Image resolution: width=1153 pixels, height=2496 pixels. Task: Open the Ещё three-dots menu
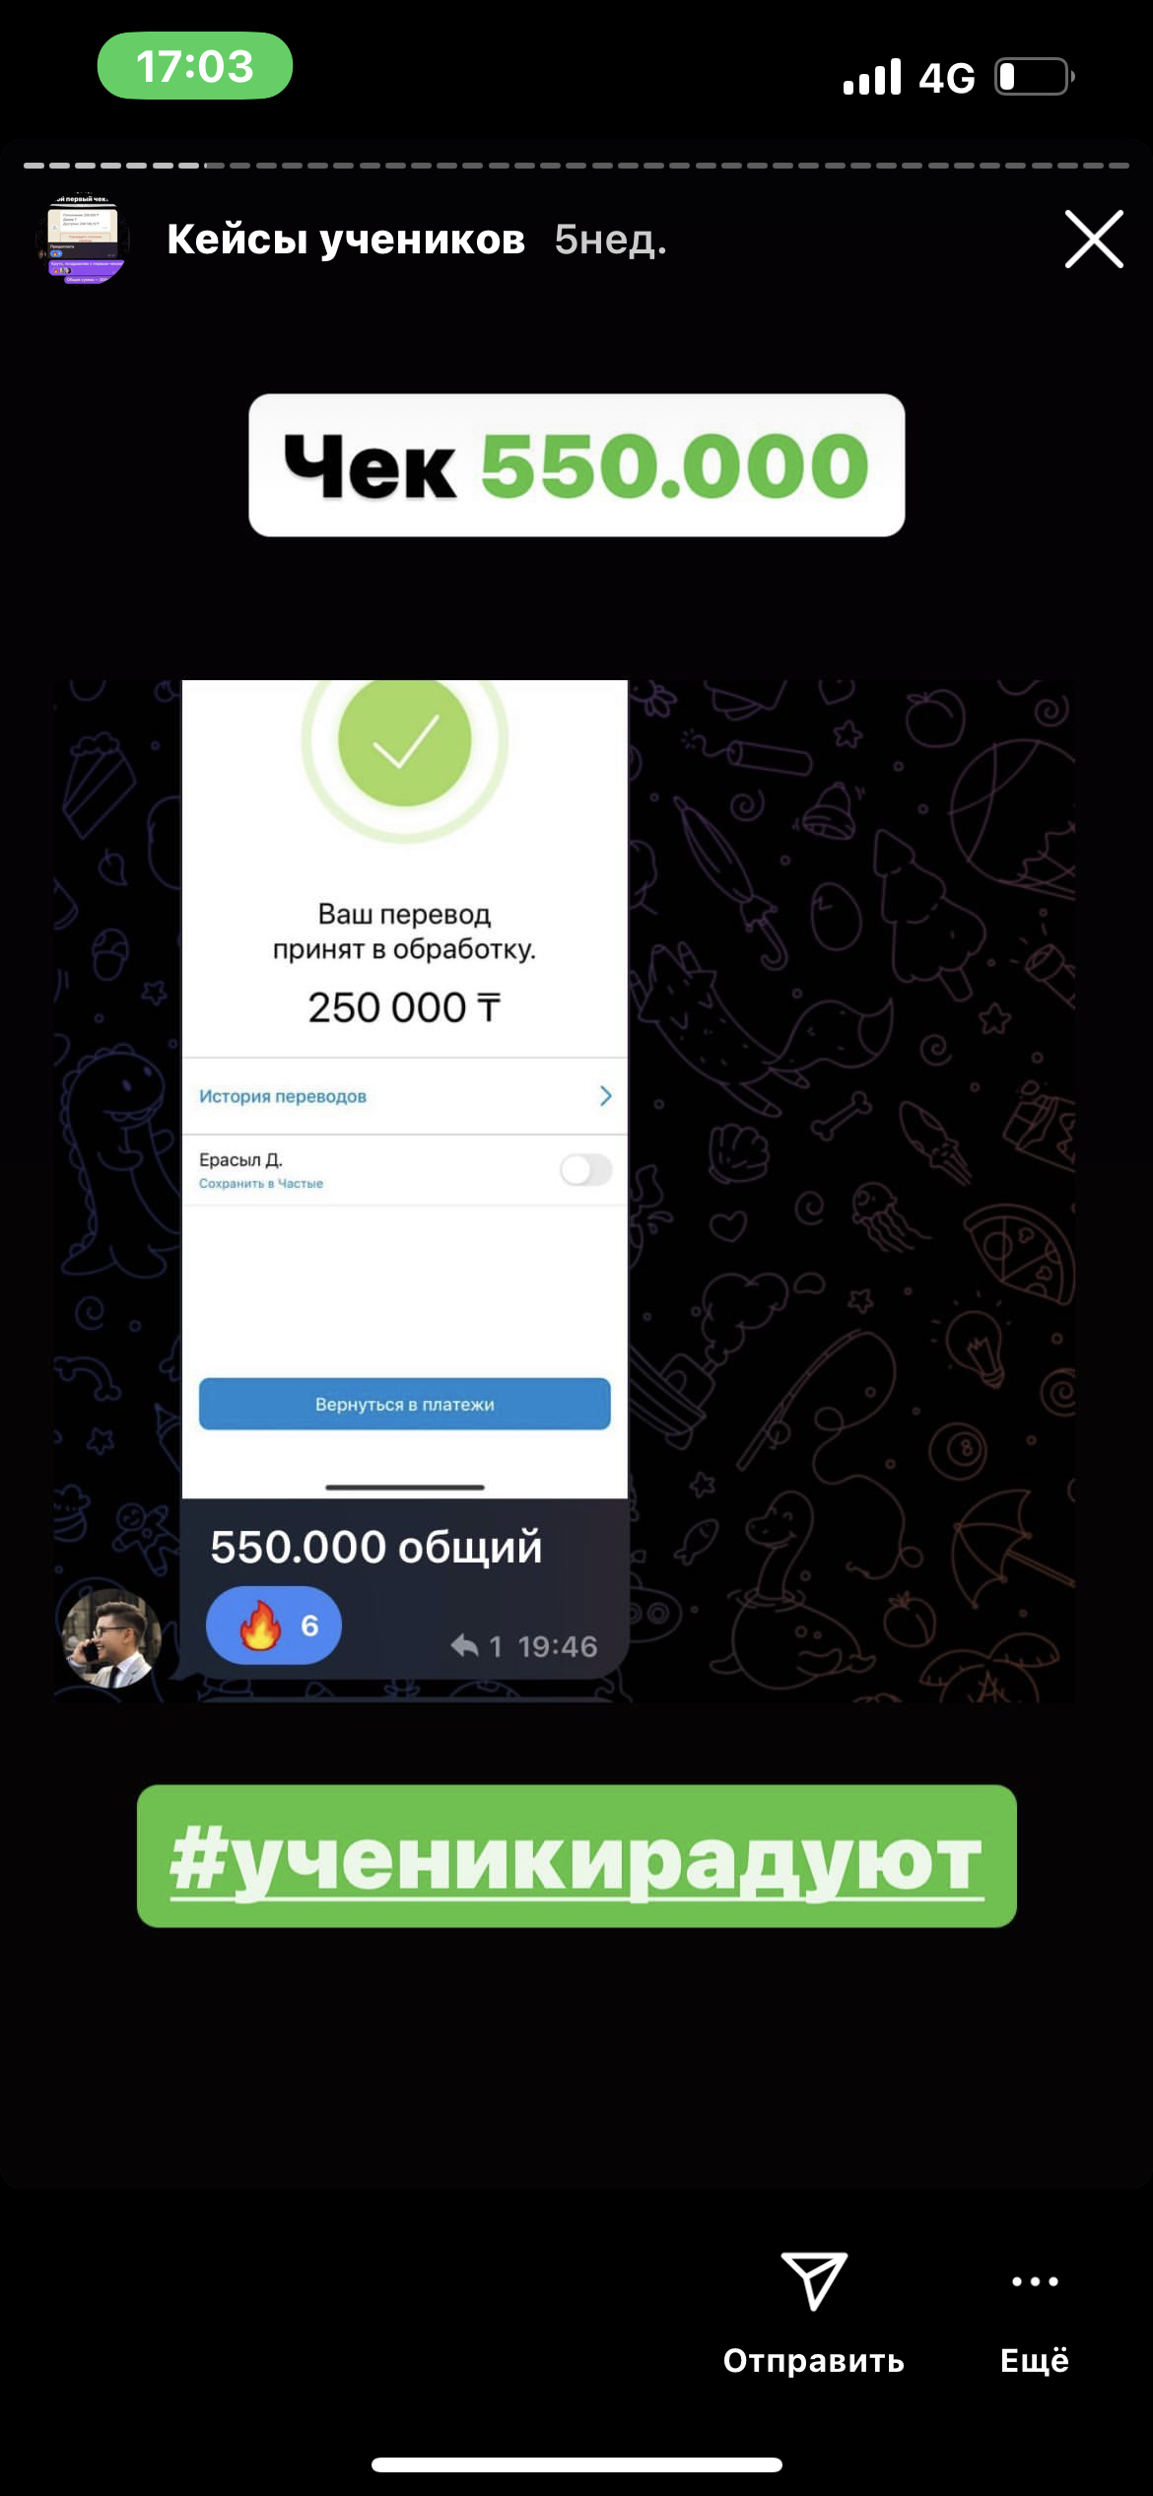click(x=1035, y=2281)
